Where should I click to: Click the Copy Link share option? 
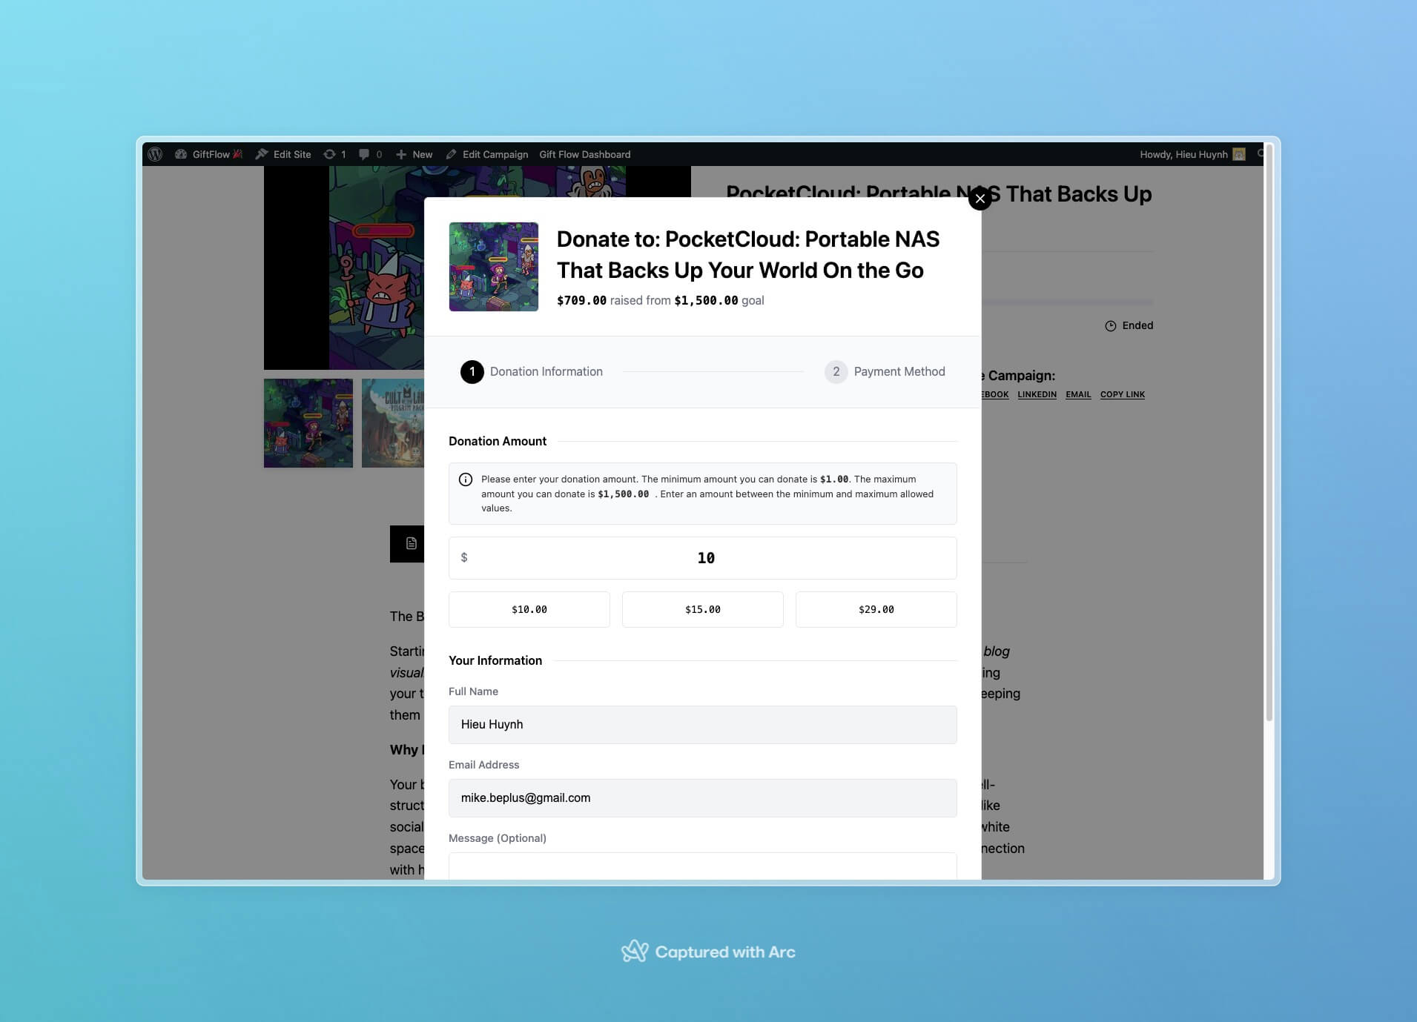point(1123,394)
